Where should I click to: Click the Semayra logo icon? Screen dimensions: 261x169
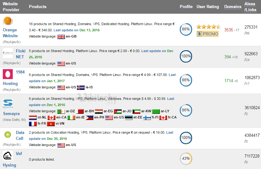click(8, 104)
